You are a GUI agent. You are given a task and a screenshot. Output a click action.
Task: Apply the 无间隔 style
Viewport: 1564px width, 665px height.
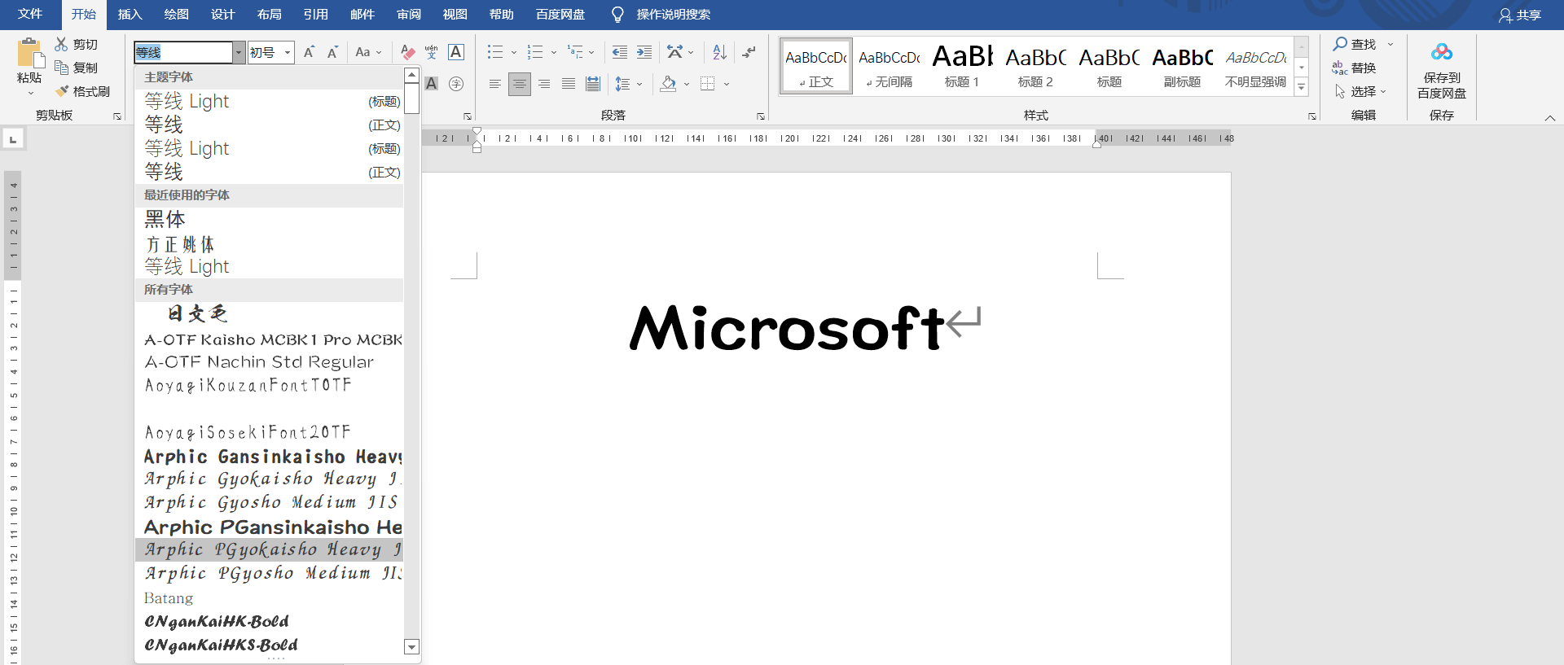coord(889,66)
